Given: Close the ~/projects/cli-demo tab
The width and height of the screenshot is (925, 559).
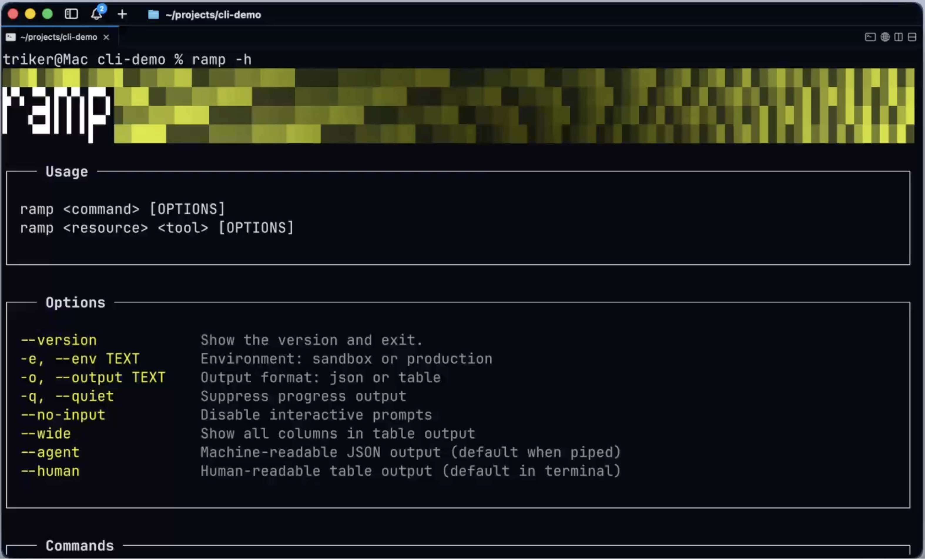Looking at the screenshot, I should pos(106,37).
